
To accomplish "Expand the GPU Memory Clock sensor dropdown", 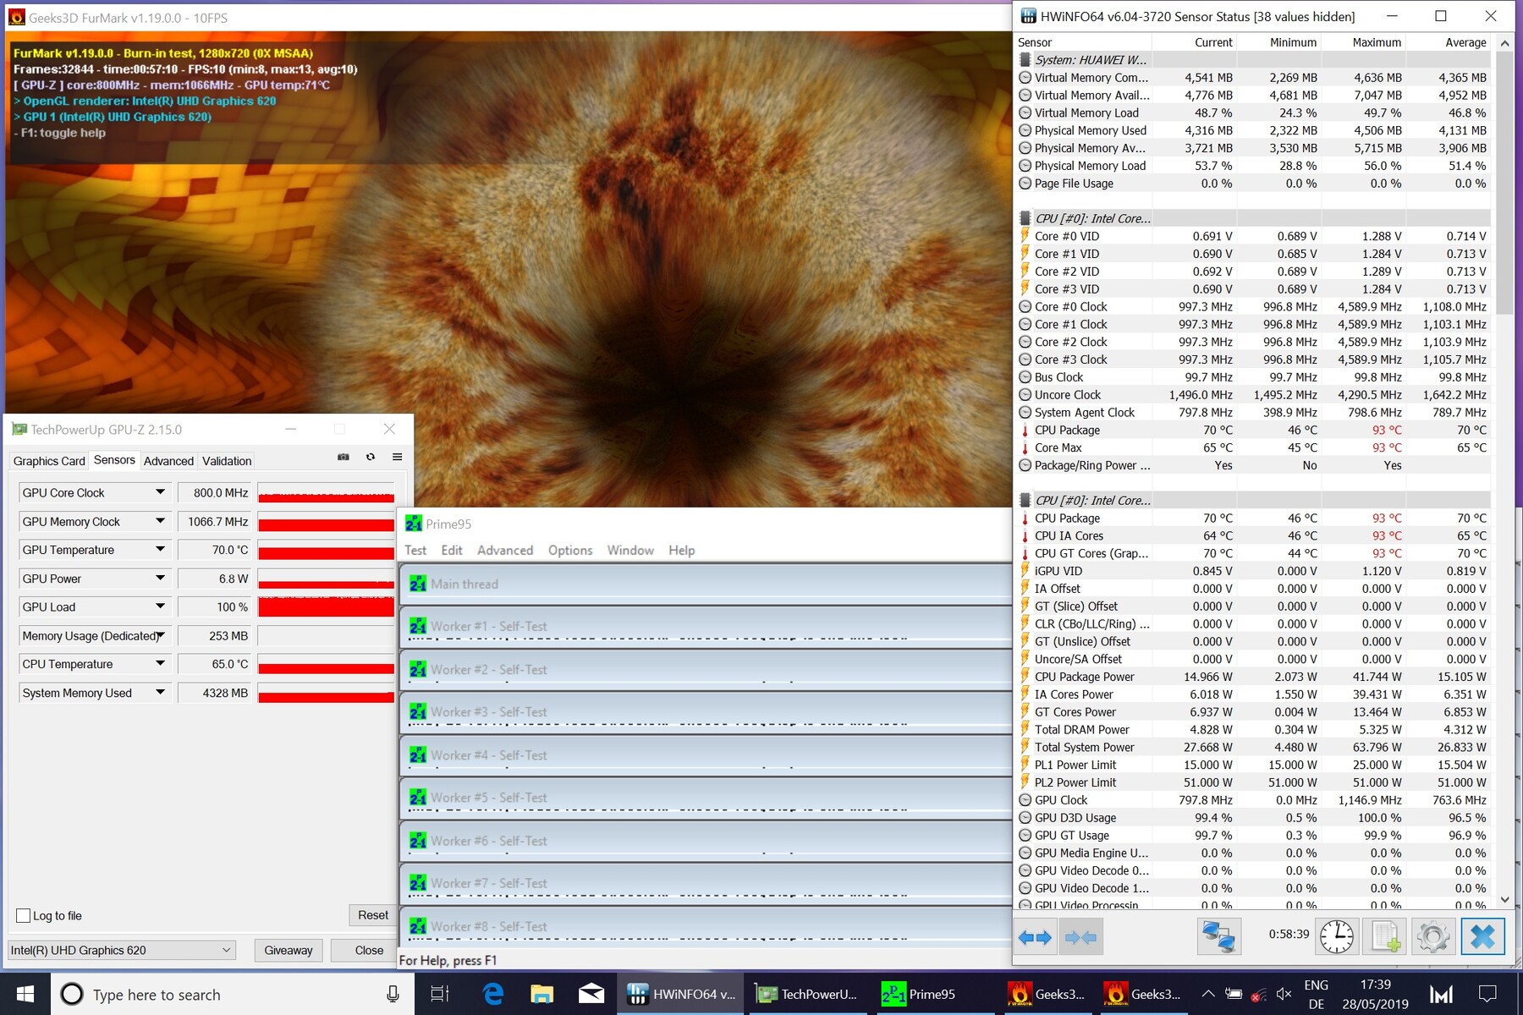I will coord(160,521).
